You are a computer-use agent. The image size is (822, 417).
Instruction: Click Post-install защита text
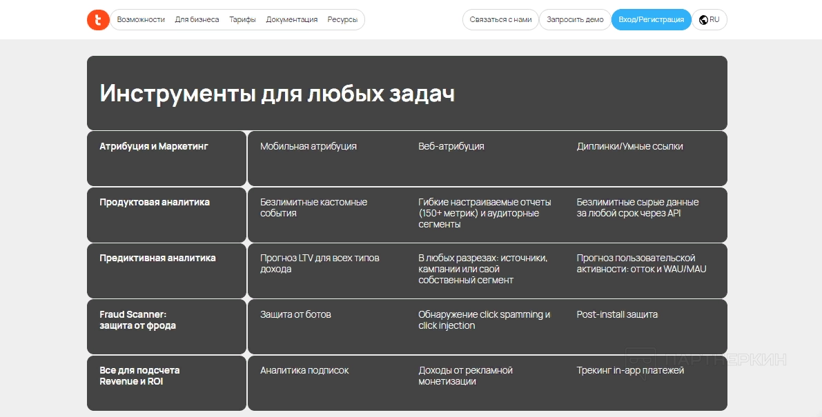pyautogui.click(x=617, y=314)
